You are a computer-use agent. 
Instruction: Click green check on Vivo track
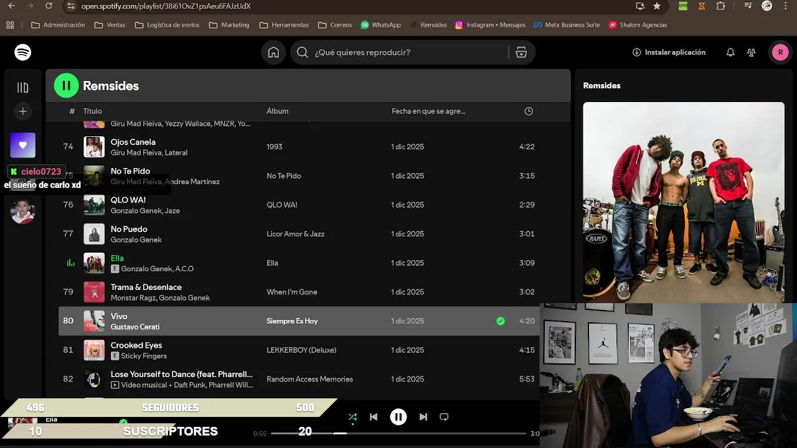501,321
